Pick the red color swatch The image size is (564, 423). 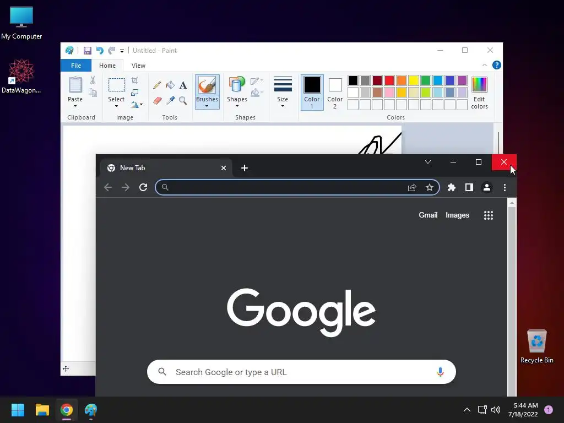[x=389, y=80]
